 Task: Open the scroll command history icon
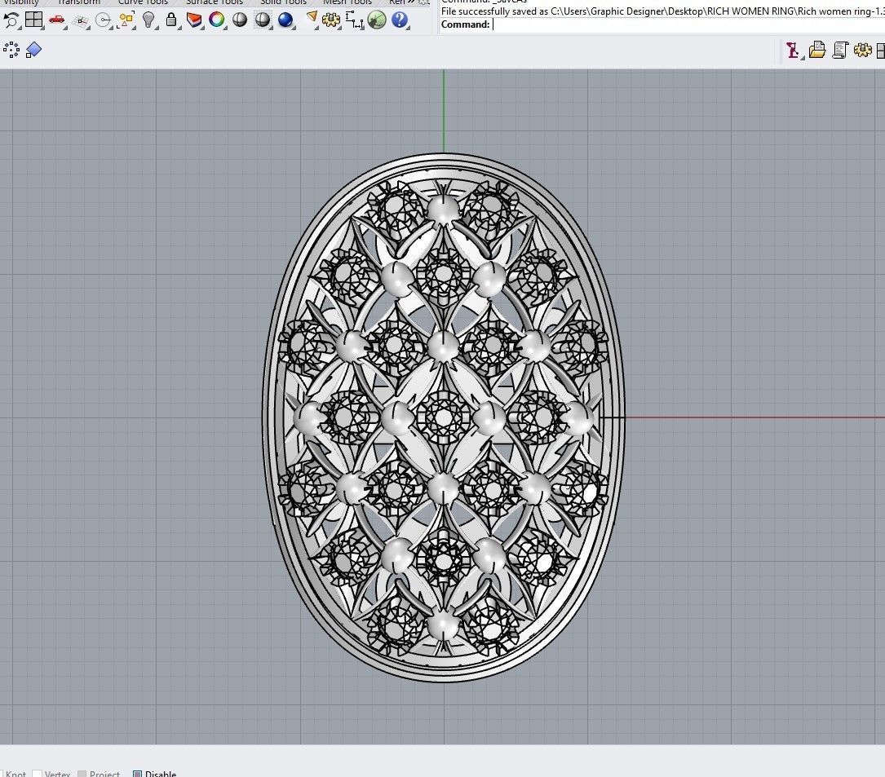pyautogui.click(x=840, y=51)
